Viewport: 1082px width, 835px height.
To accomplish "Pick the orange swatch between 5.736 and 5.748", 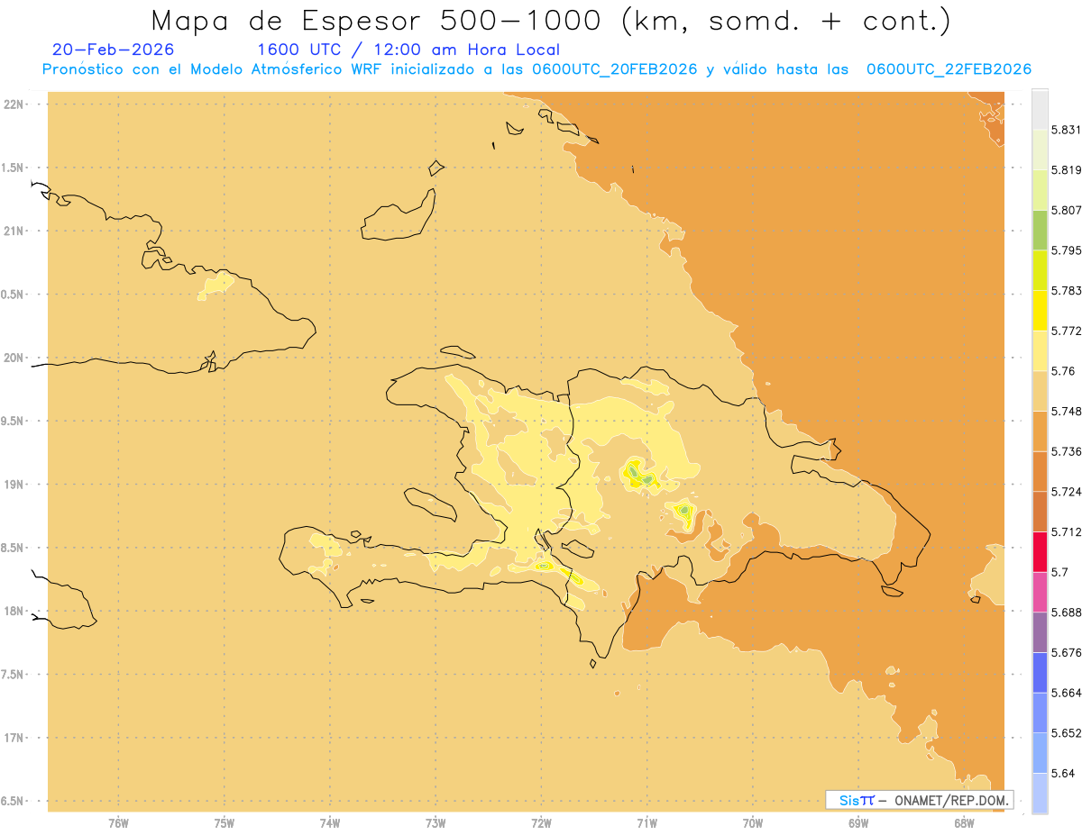I will [1040, 431].
